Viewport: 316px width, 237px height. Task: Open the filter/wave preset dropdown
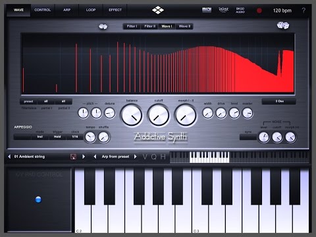tap(28, 101)
